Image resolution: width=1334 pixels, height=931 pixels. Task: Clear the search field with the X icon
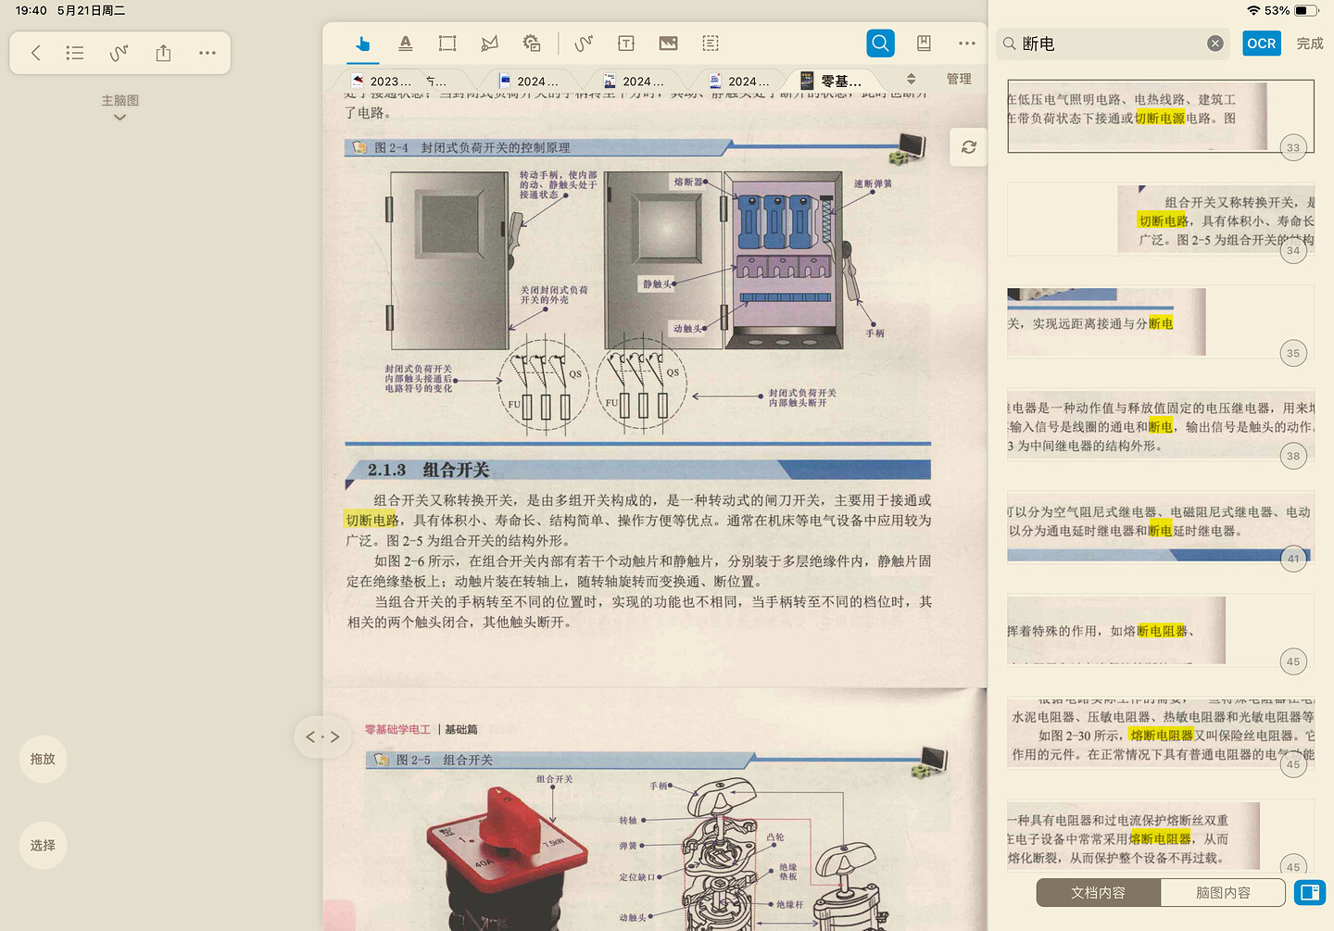[x=1215, y=44]
